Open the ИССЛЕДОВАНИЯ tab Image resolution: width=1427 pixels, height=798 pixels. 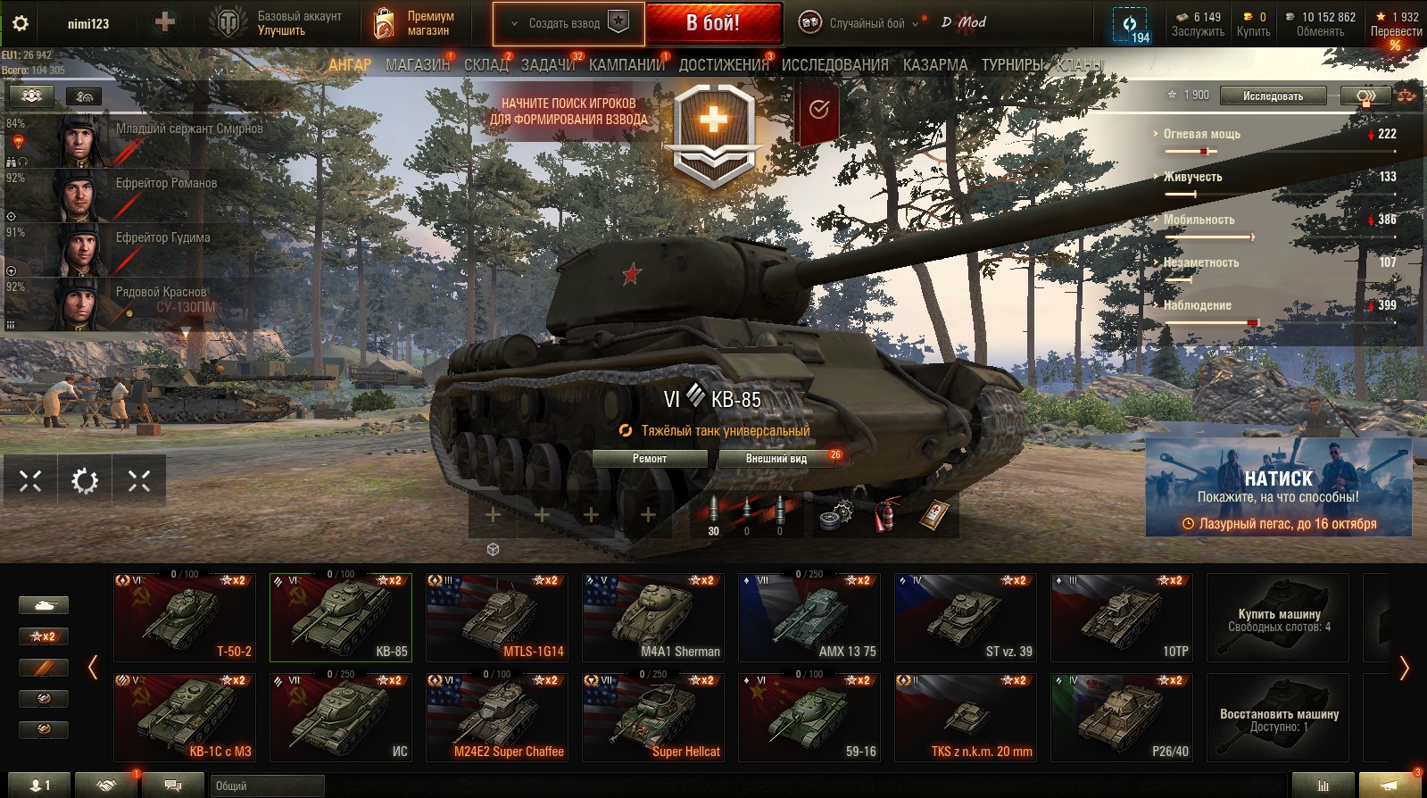[834, 65]
